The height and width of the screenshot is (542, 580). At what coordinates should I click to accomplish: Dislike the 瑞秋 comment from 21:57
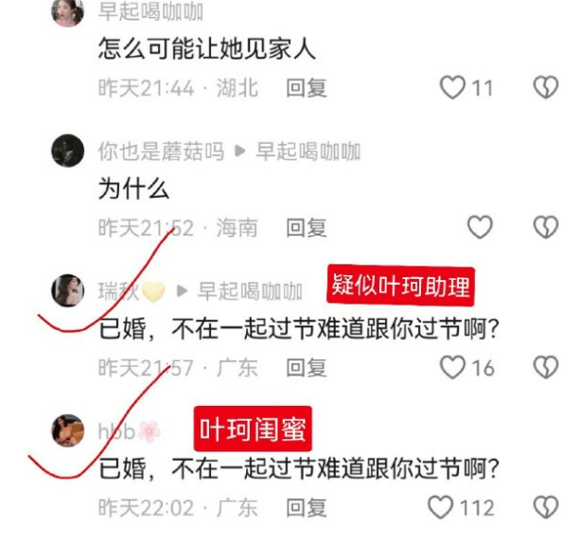tap(546, 367)
